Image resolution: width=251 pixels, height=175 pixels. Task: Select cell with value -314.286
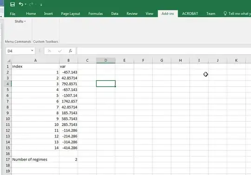68,142
